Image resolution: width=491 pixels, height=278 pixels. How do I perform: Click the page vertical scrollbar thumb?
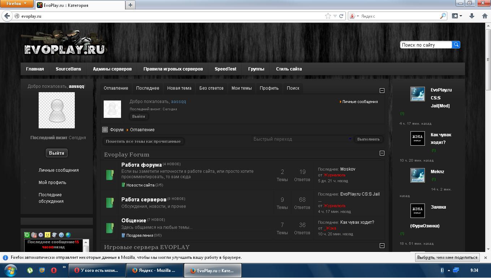(488, 60)
